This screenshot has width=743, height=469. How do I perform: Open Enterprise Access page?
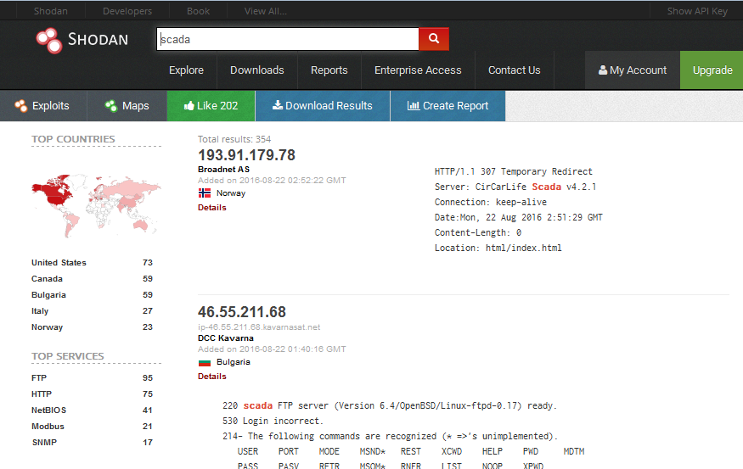[418, 70]
